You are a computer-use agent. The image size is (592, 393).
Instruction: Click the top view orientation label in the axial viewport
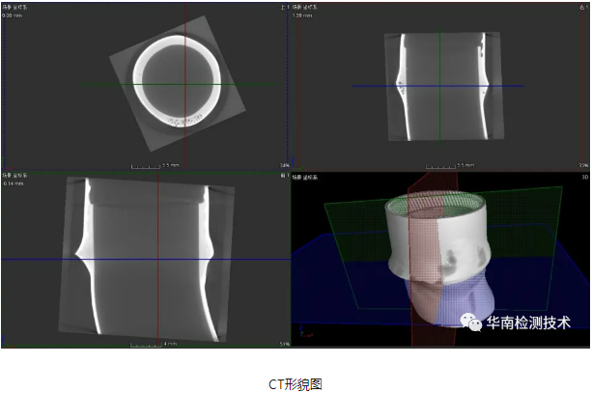[x=282, y=6]
